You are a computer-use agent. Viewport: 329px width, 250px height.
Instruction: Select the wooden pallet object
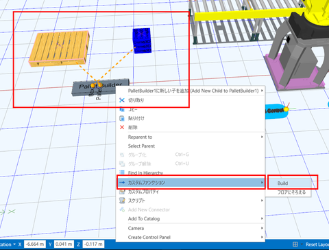(x=59, y=49)
